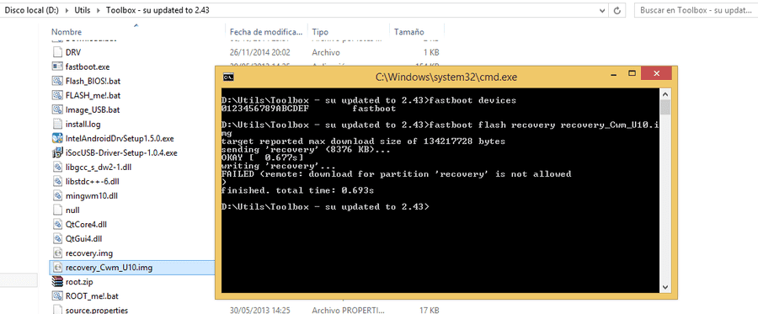Select the libstdc++-6.dll file icon

57,181
